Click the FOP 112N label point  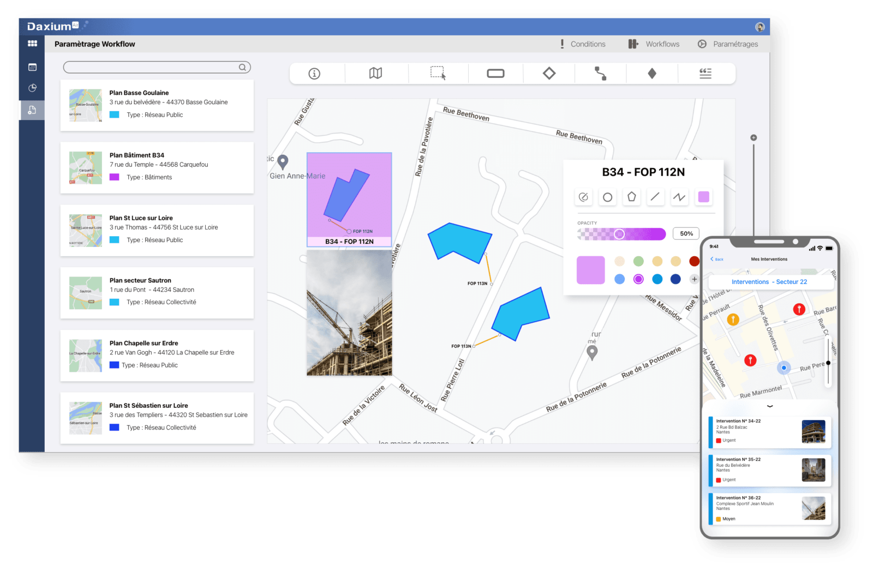349,232
